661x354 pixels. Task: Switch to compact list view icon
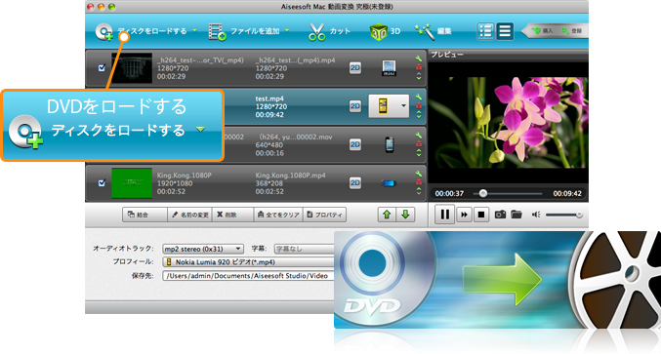coord(505,31)
